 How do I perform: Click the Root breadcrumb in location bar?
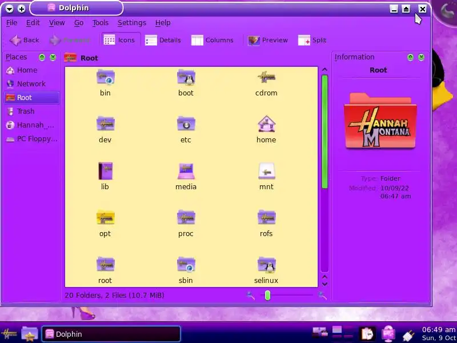click(89, 58)
